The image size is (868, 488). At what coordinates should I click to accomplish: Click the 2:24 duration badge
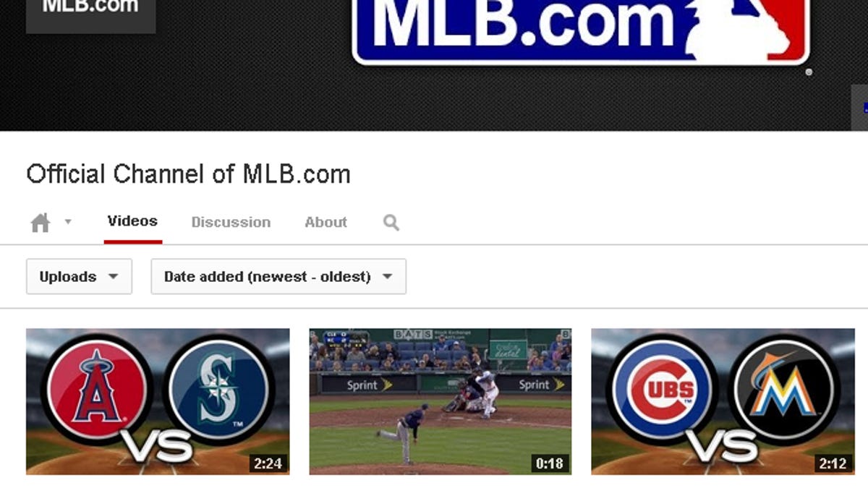pyautogui.click(x=268, y=463)
